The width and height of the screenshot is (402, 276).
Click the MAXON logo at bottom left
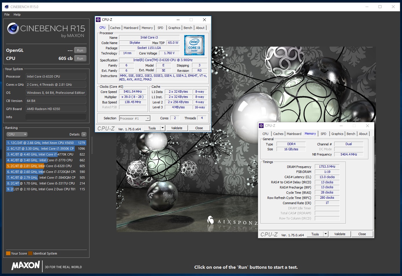[25, 265]
